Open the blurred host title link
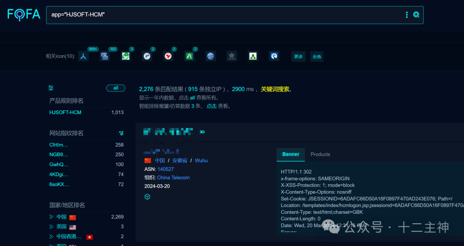 (x=168, y=131)
